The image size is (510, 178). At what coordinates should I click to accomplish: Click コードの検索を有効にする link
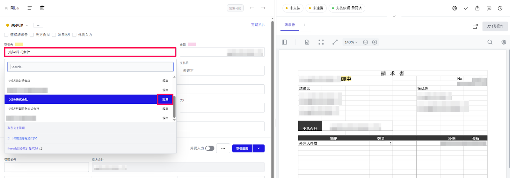point(22,138)
